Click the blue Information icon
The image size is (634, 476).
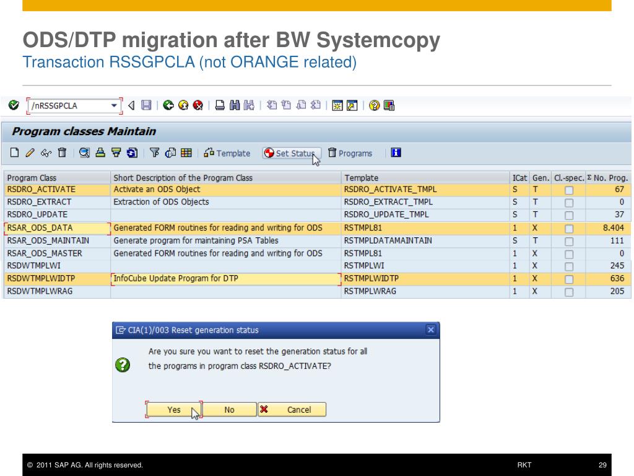(x=396, y=152)
